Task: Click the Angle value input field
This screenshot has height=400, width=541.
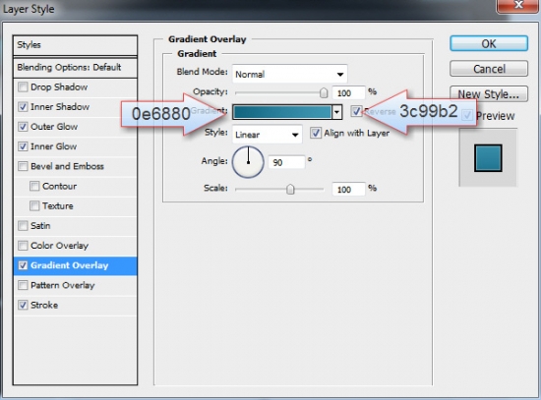Action: [x=286, y=162]
